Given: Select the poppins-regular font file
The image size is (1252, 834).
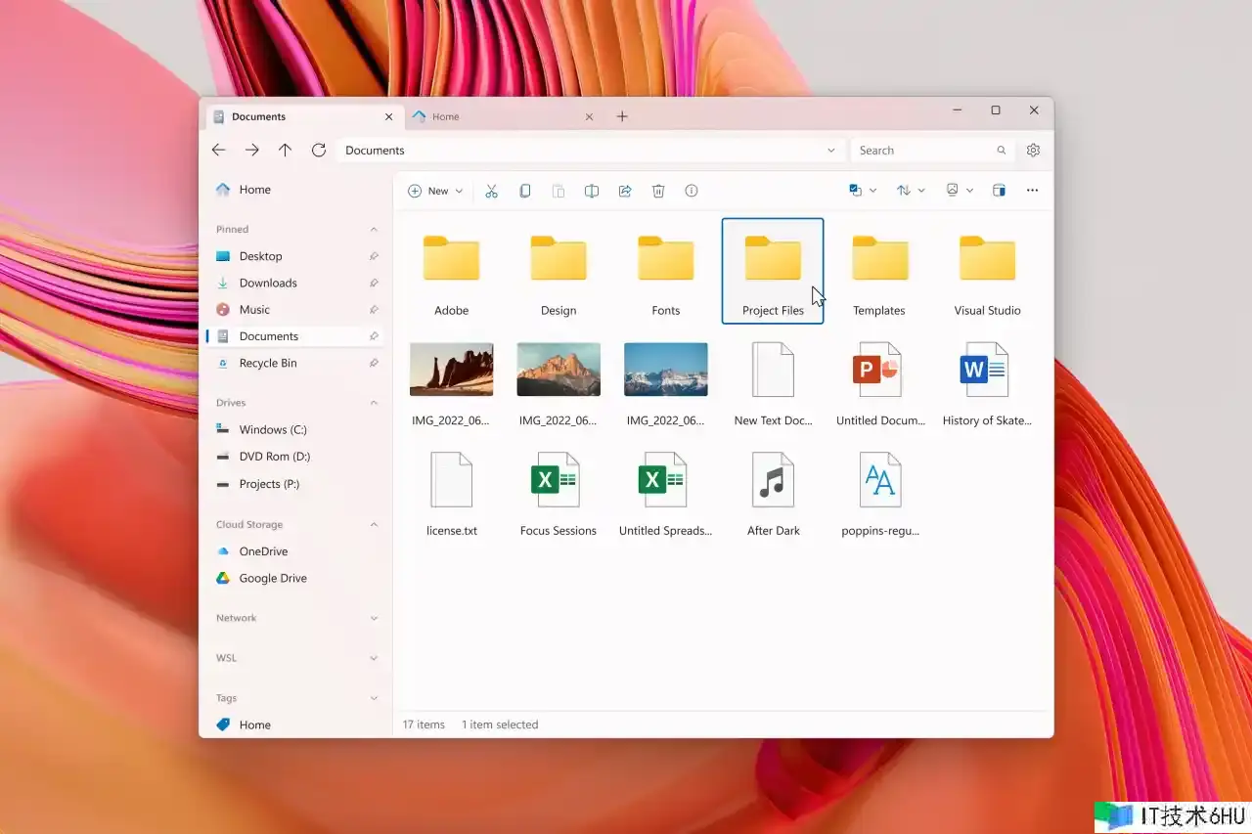Looking at the screenshot, I should point(880,492).
